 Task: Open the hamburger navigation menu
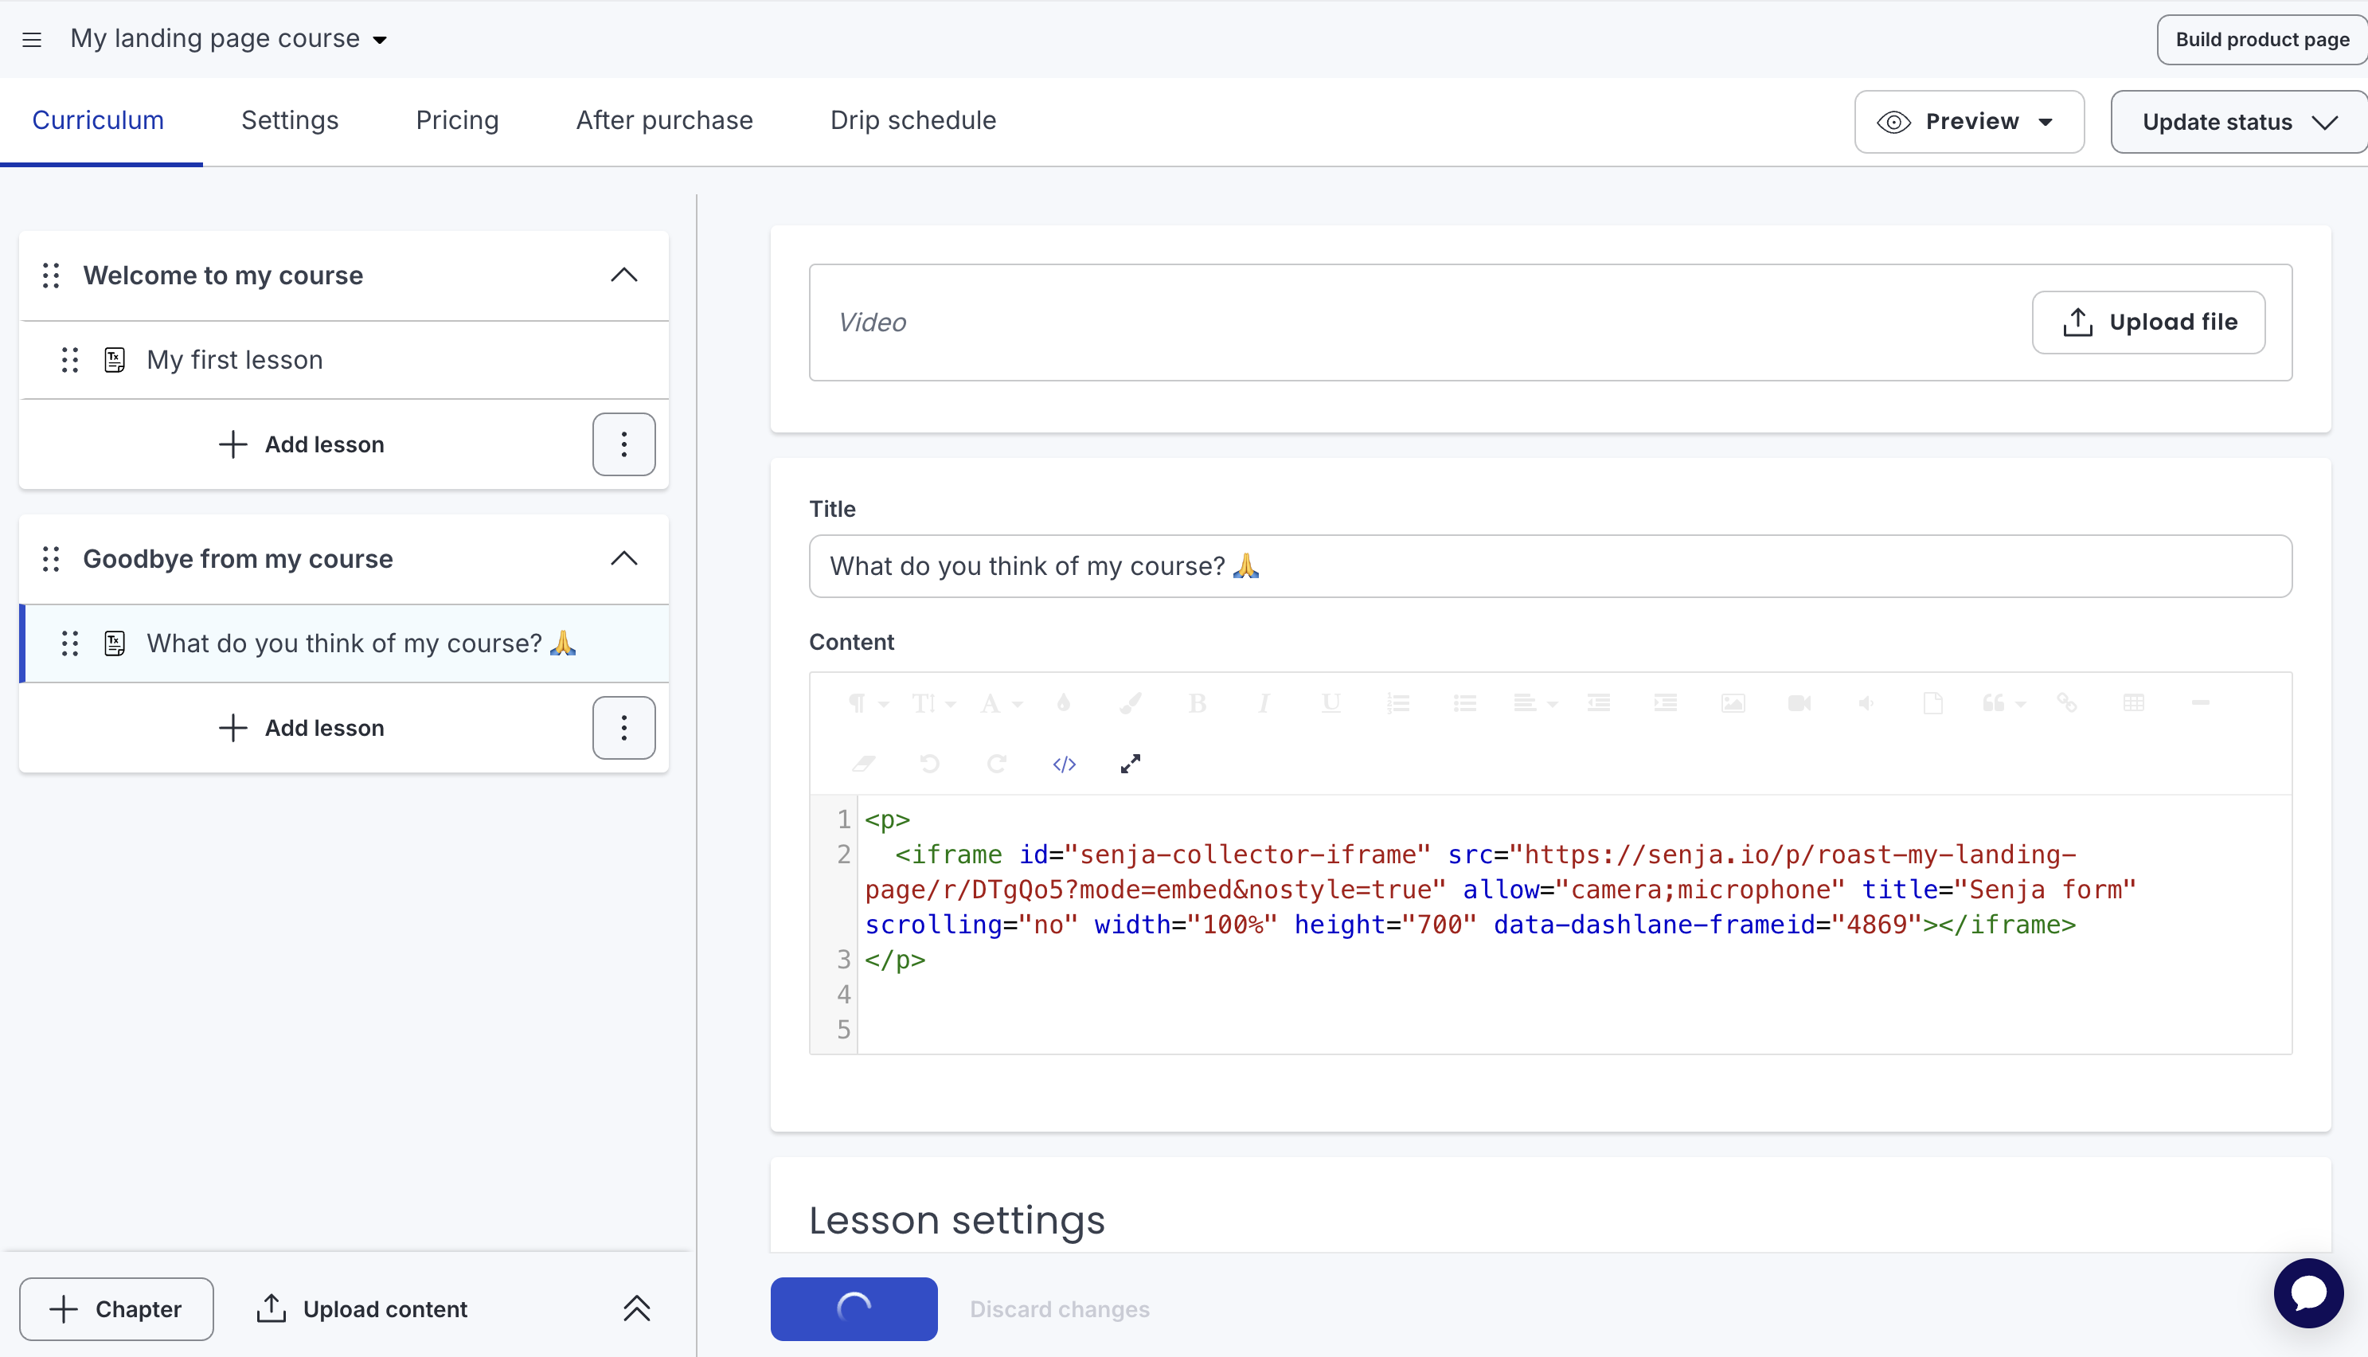tap(32, 39)
